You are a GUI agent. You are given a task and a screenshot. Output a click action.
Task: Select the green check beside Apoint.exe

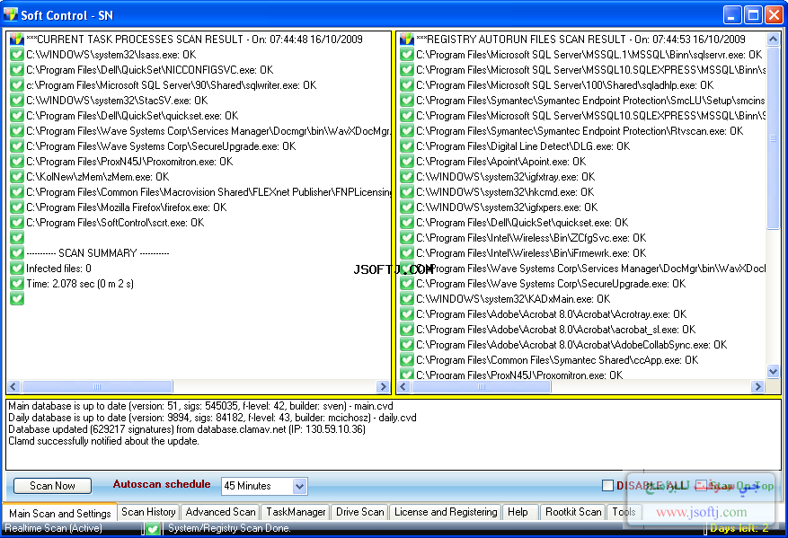[x=406, y=162]
